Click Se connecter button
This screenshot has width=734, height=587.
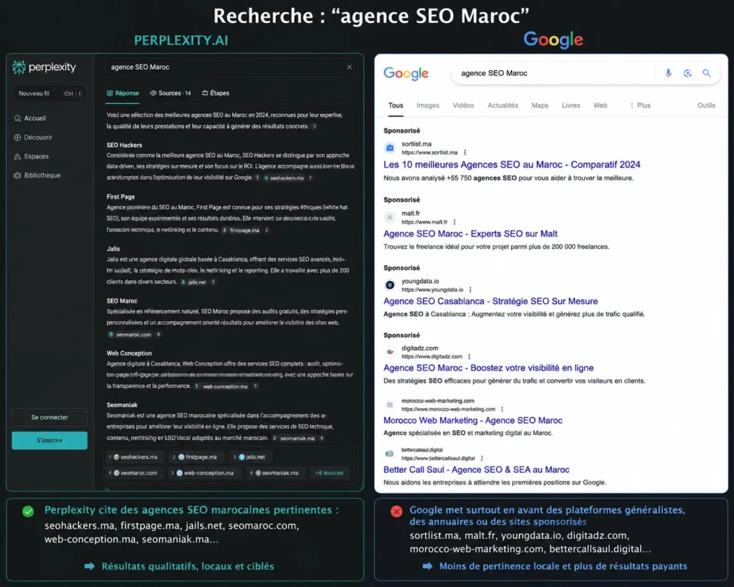49,417
